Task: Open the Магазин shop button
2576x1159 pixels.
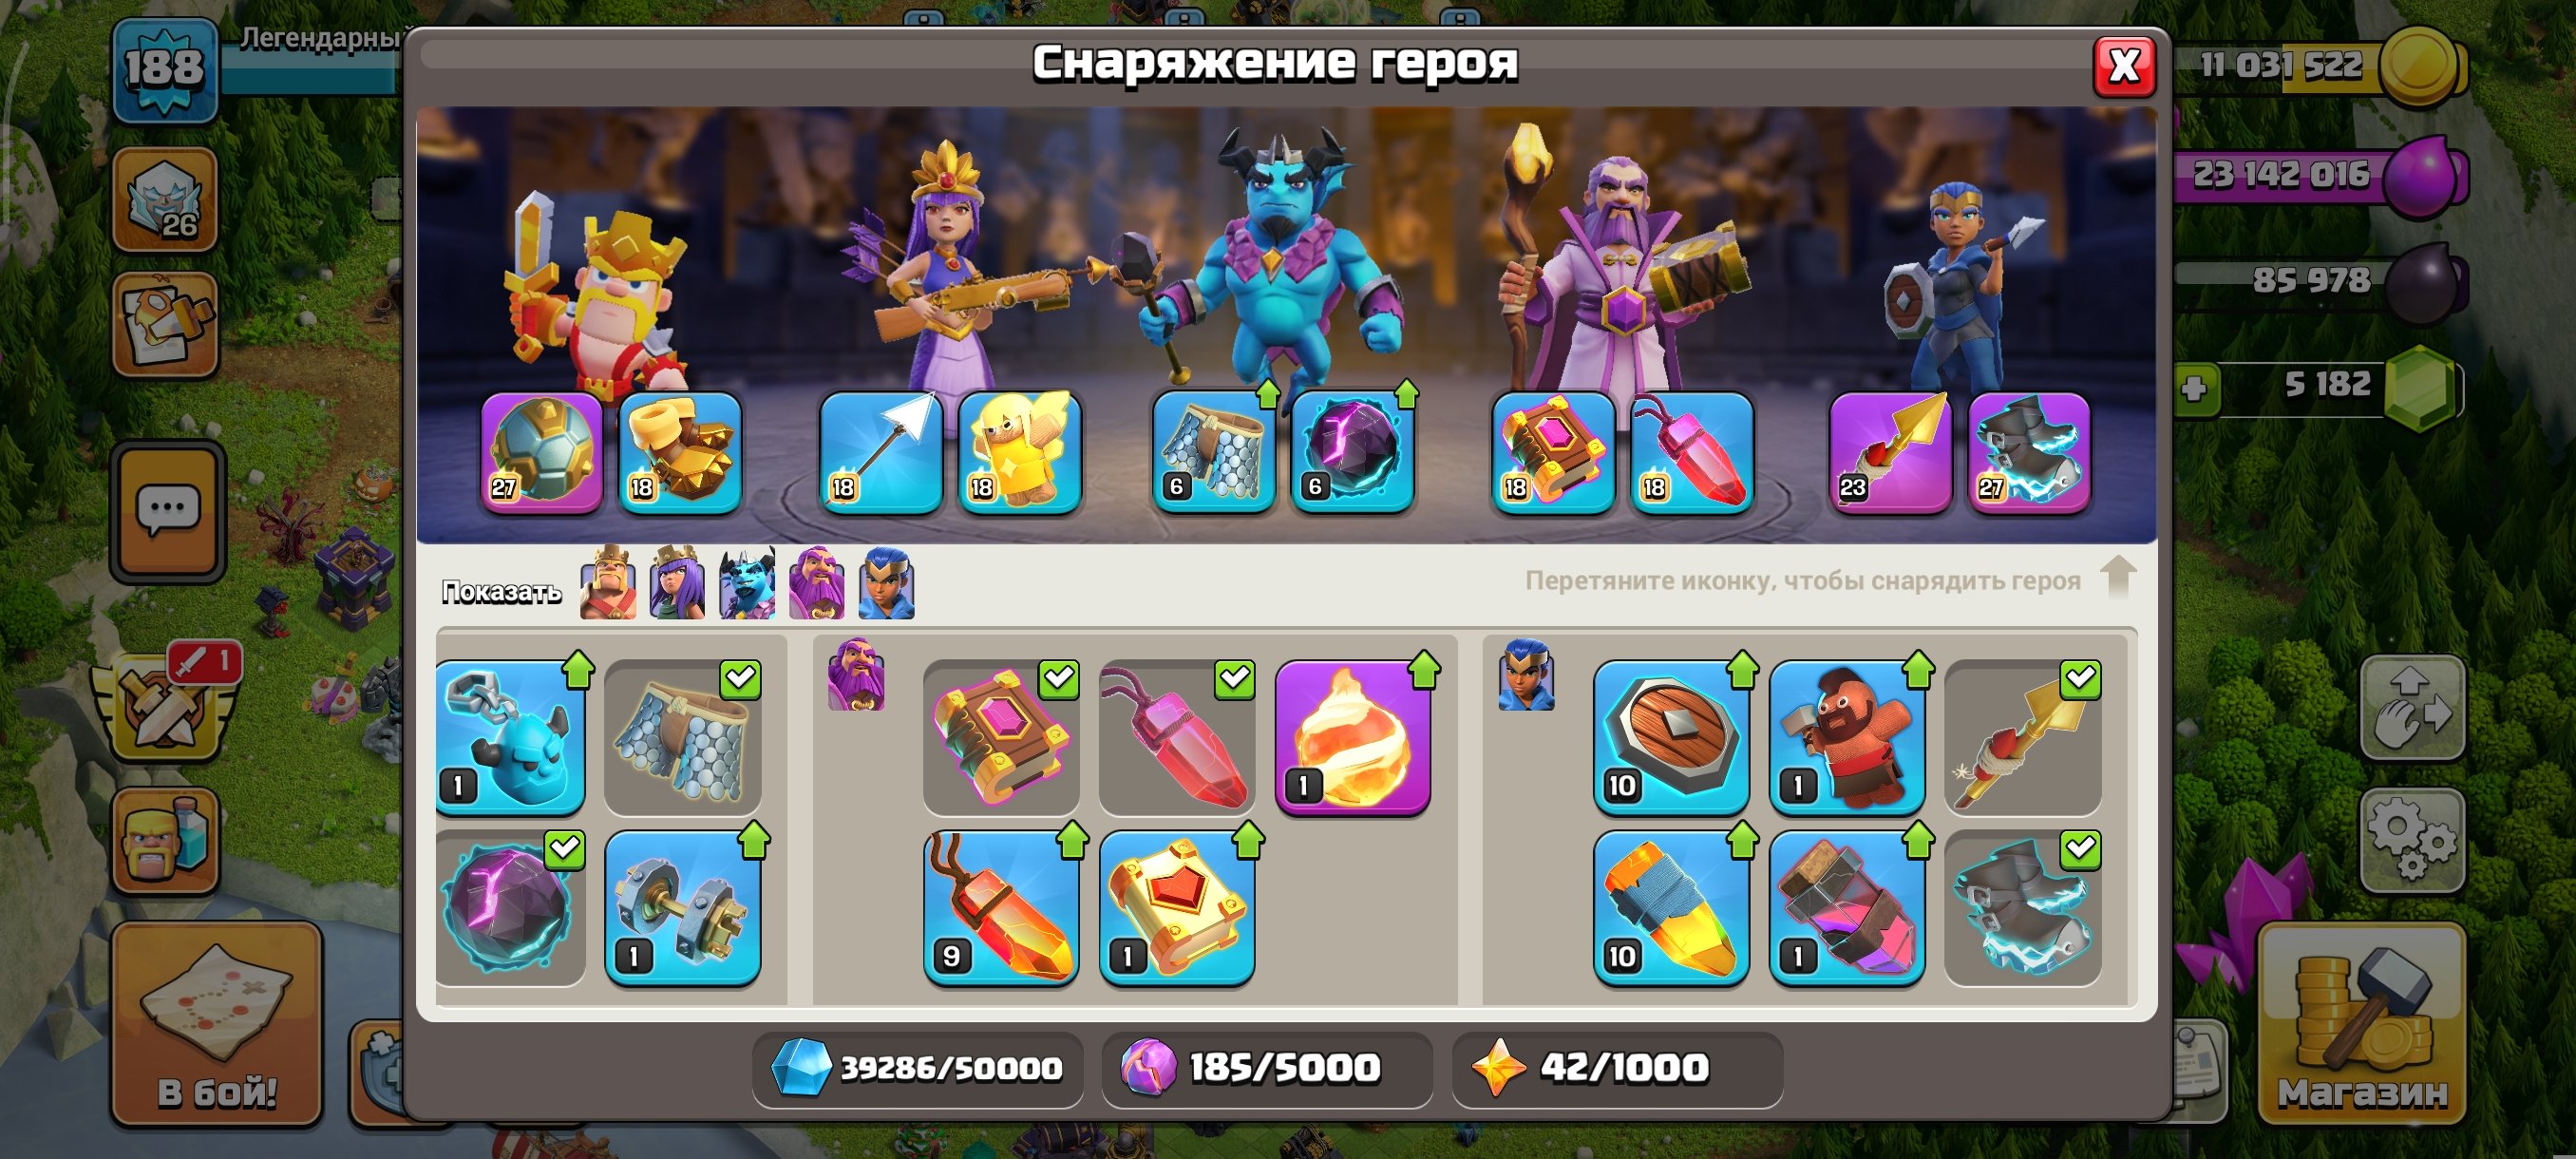Action: coord(2361,1022)
